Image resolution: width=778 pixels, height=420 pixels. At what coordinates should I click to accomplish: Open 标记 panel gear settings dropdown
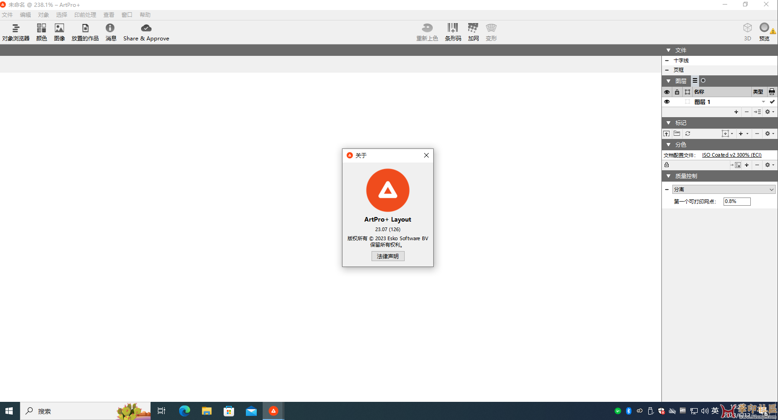click(769, 133)
